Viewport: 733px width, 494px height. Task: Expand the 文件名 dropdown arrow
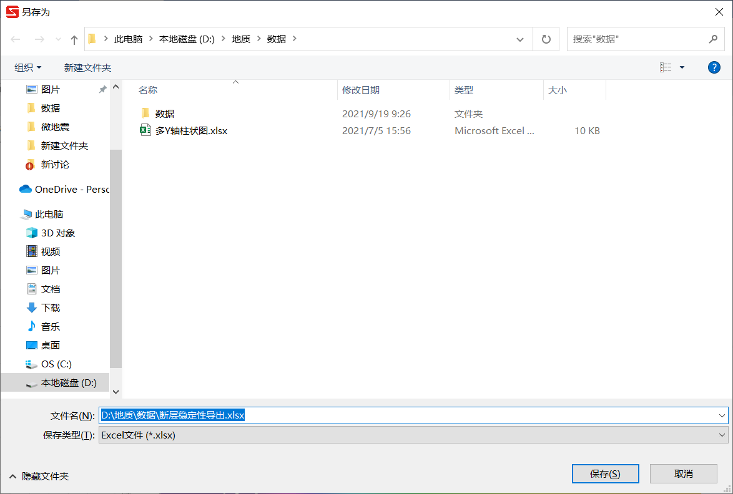pos(722,415)
